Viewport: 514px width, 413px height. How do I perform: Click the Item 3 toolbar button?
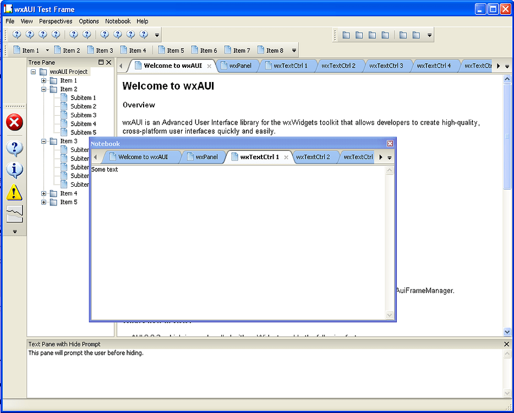(x=100, y=50)
